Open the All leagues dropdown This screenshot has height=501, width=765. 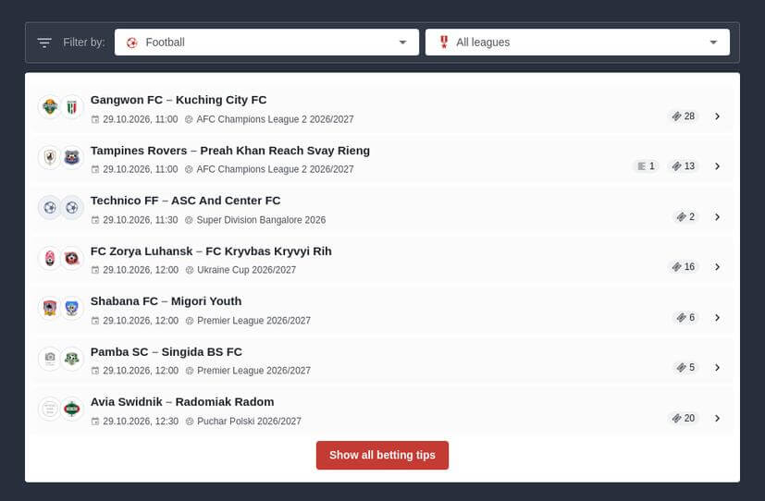pos(577,42)
